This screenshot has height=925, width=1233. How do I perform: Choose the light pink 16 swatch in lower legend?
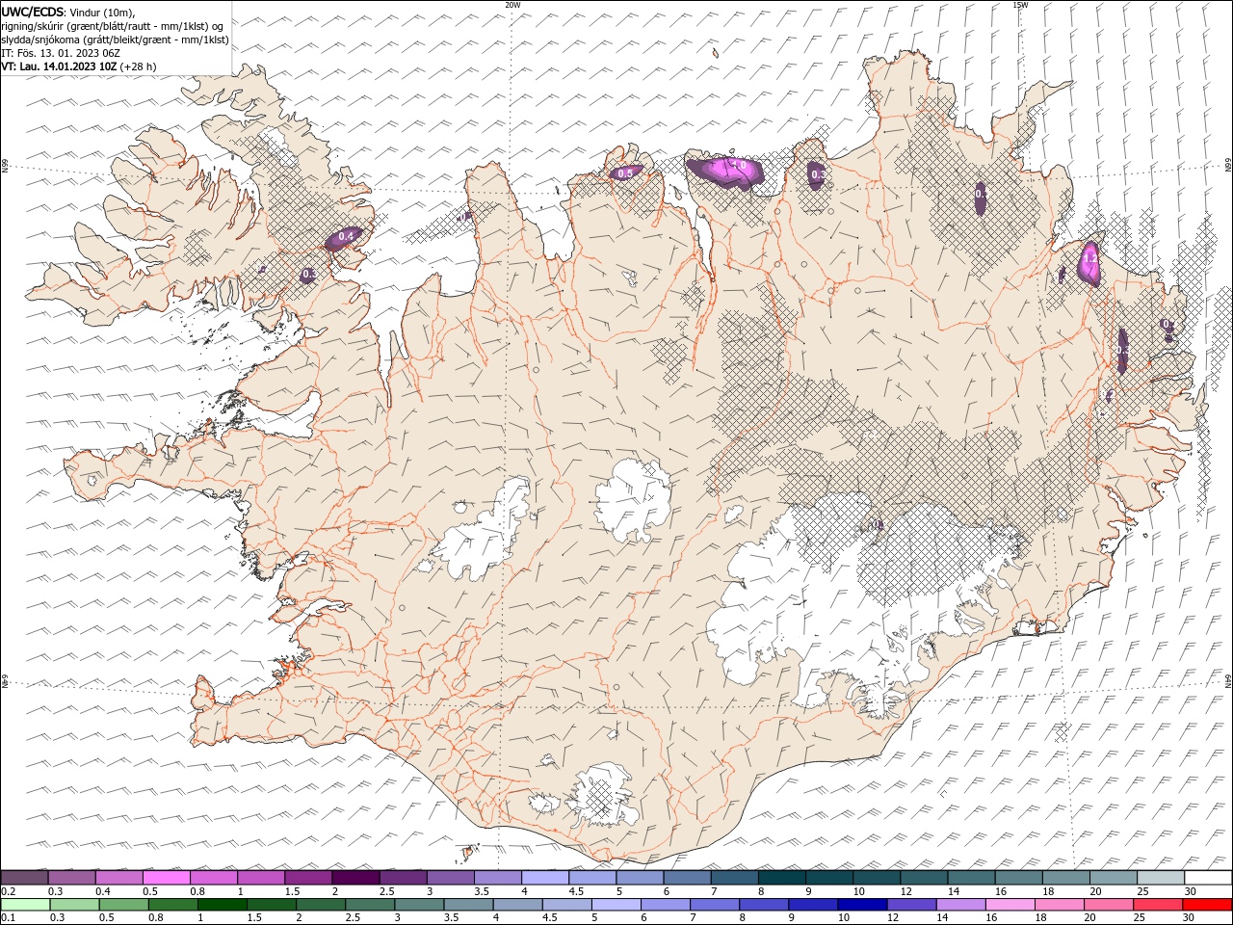(x=1010, y=905)
